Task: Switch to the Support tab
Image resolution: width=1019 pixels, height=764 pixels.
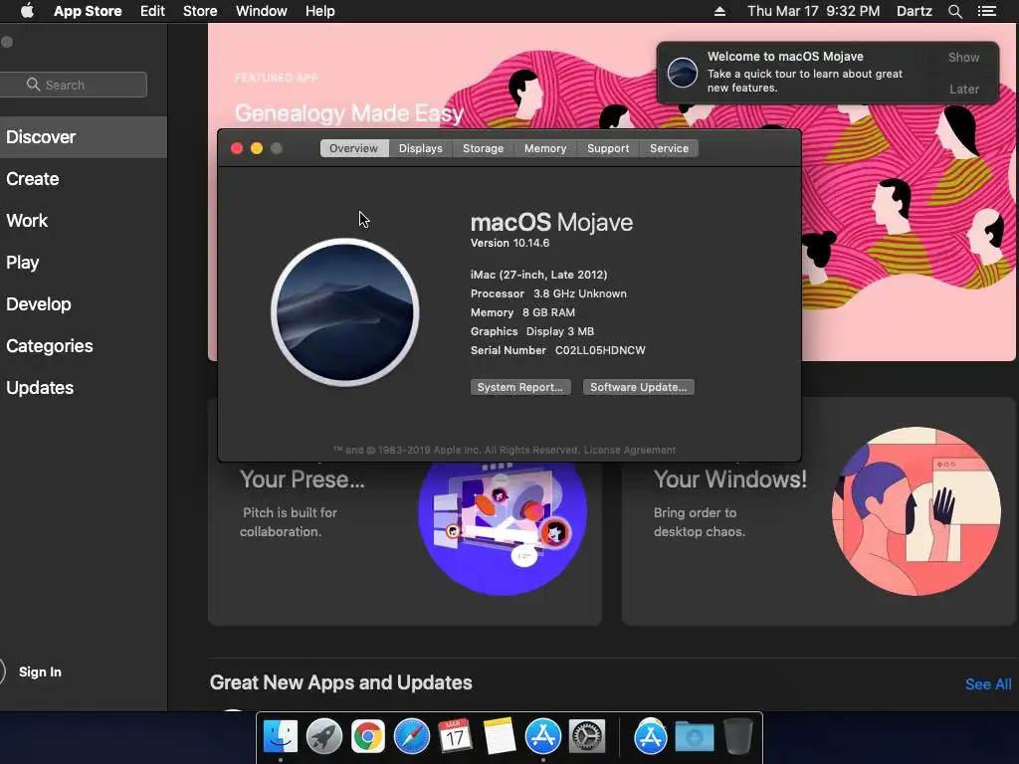Action: click(x=608, y=148)
